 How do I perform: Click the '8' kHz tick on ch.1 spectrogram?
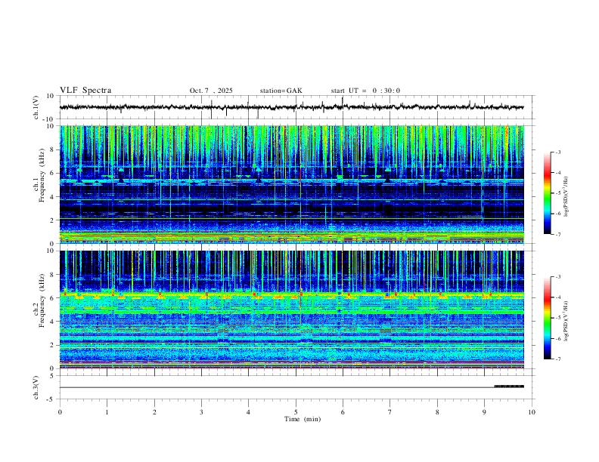pos(52,149)
